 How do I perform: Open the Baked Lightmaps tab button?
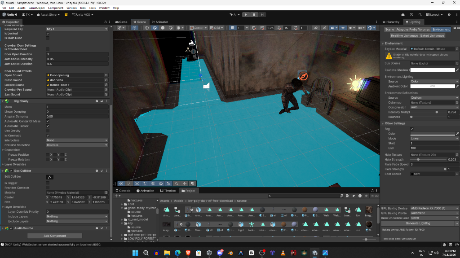point(432,36)
